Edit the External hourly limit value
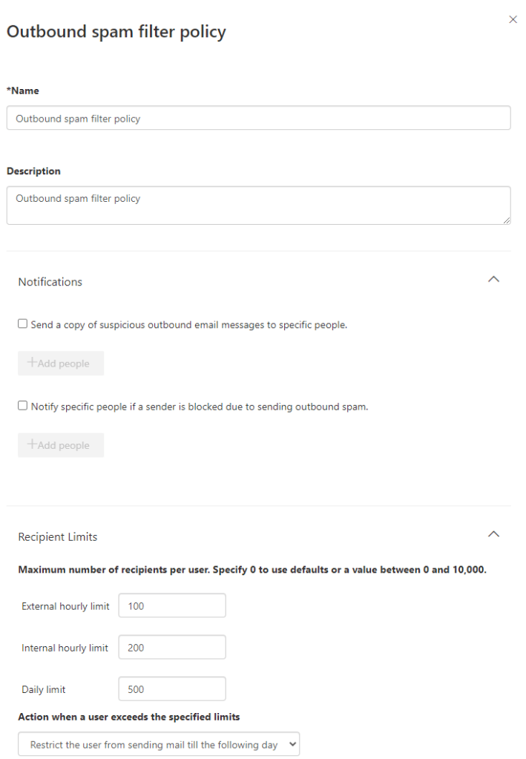This screenshot has width=526, height=759. click(x=171, y=606)
